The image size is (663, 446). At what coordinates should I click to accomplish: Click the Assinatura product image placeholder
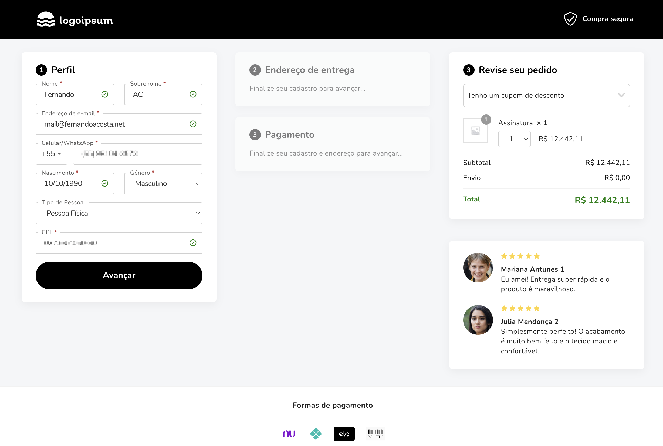(475, 131)
